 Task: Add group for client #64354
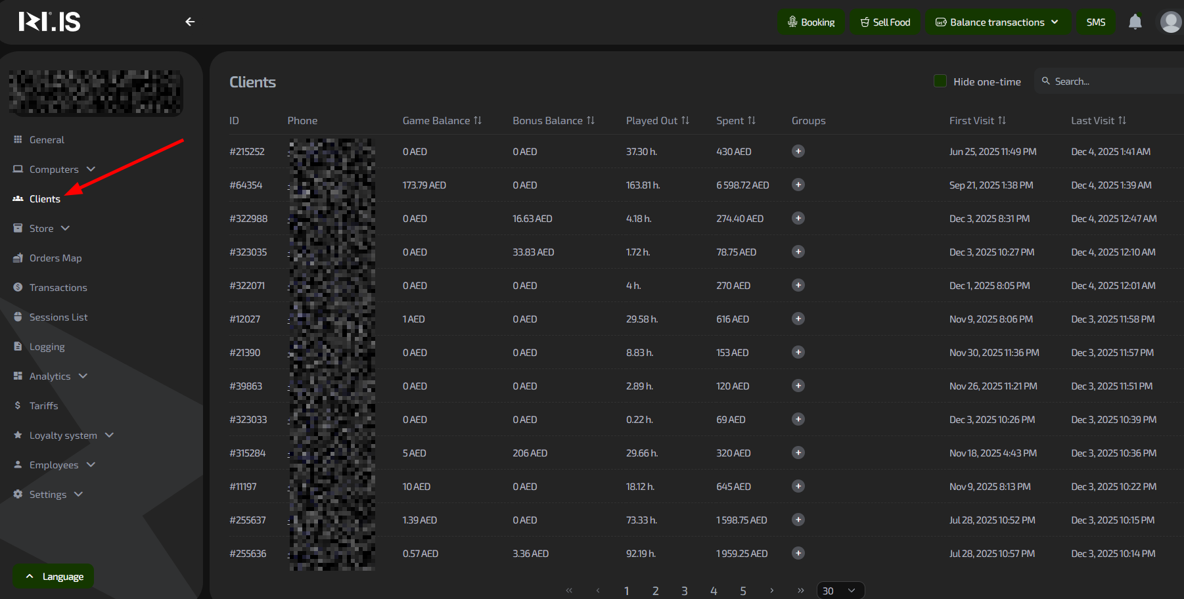coord(798,185)
